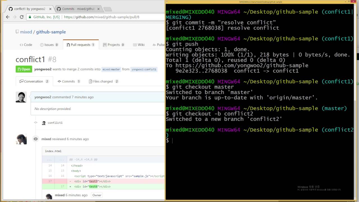Viewport: 359px width, 202px height.
Task: Click the 'Switched to a new branch' output line
Action: coord(224,119)
